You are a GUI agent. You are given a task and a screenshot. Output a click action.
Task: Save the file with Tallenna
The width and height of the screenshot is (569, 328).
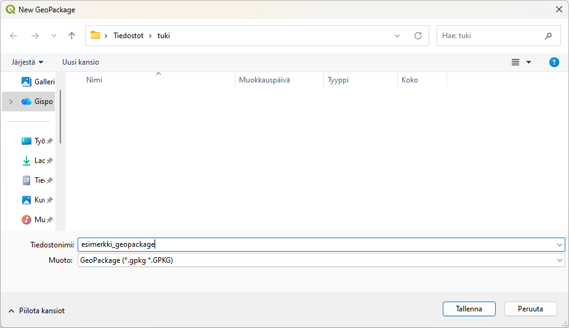pyautogui.click(x=469, y=309)
